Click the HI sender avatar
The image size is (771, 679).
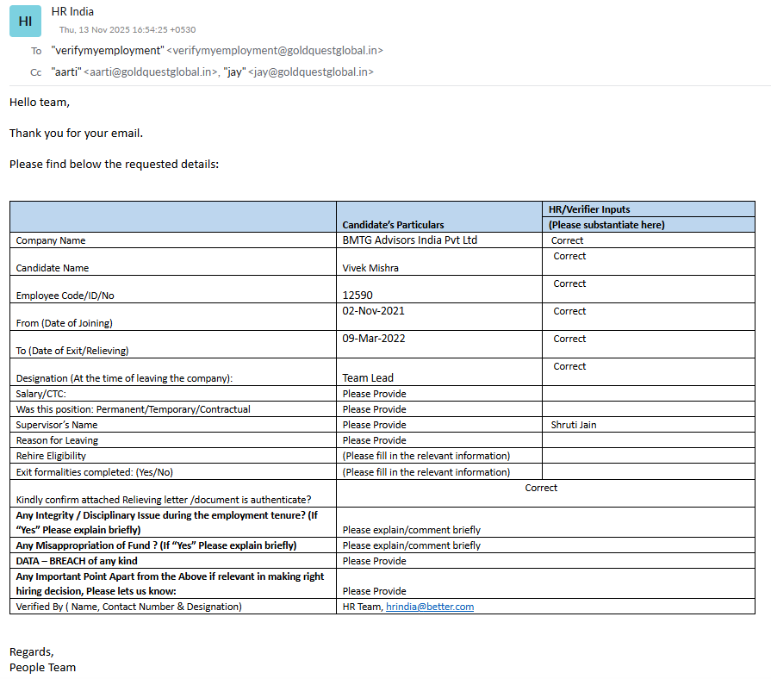(25, 21)
